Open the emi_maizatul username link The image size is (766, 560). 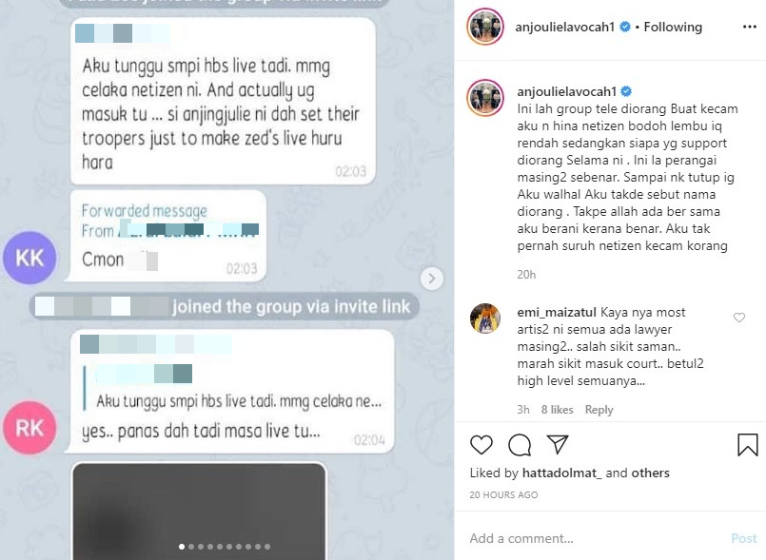click(557, 312)
